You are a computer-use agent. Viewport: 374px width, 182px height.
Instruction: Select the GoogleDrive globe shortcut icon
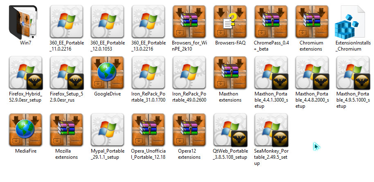tap(107, 73)
